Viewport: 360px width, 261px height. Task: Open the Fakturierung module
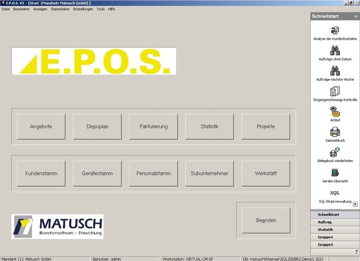click(x=153, y=127)
